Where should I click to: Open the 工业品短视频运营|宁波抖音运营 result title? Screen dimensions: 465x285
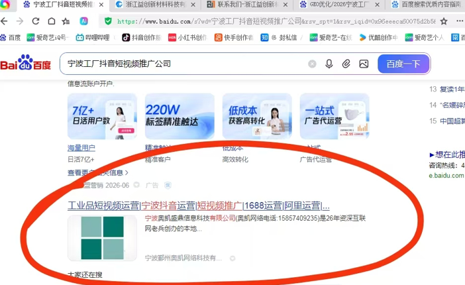pyautogui.click(x=199, y=205)
